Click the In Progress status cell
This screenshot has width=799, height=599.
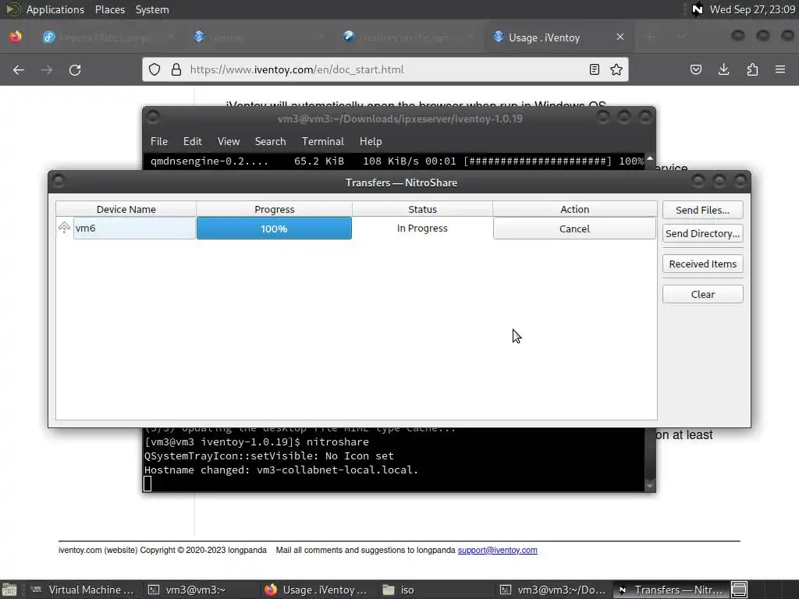[422, 229]
